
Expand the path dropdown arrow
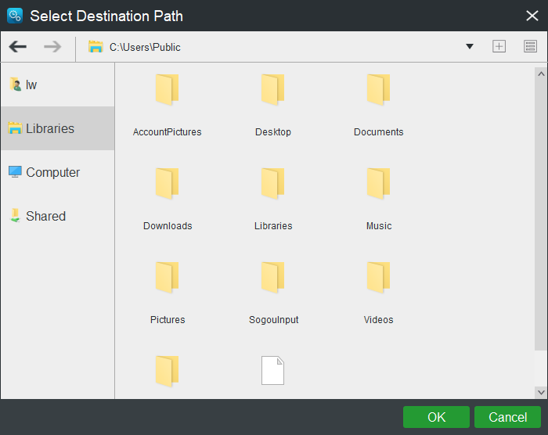[470, 47]
